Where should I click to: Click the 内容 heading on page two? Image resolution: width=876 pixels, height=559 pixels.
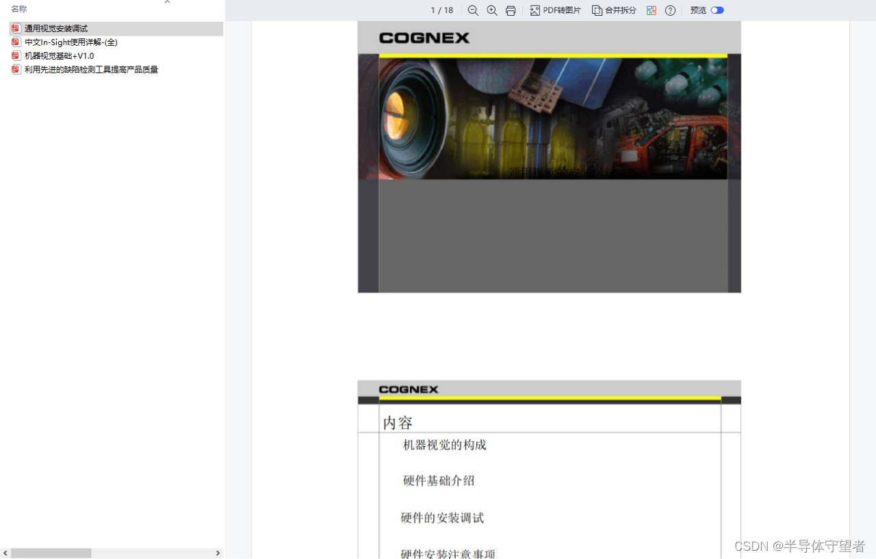(x=398, y=423)
